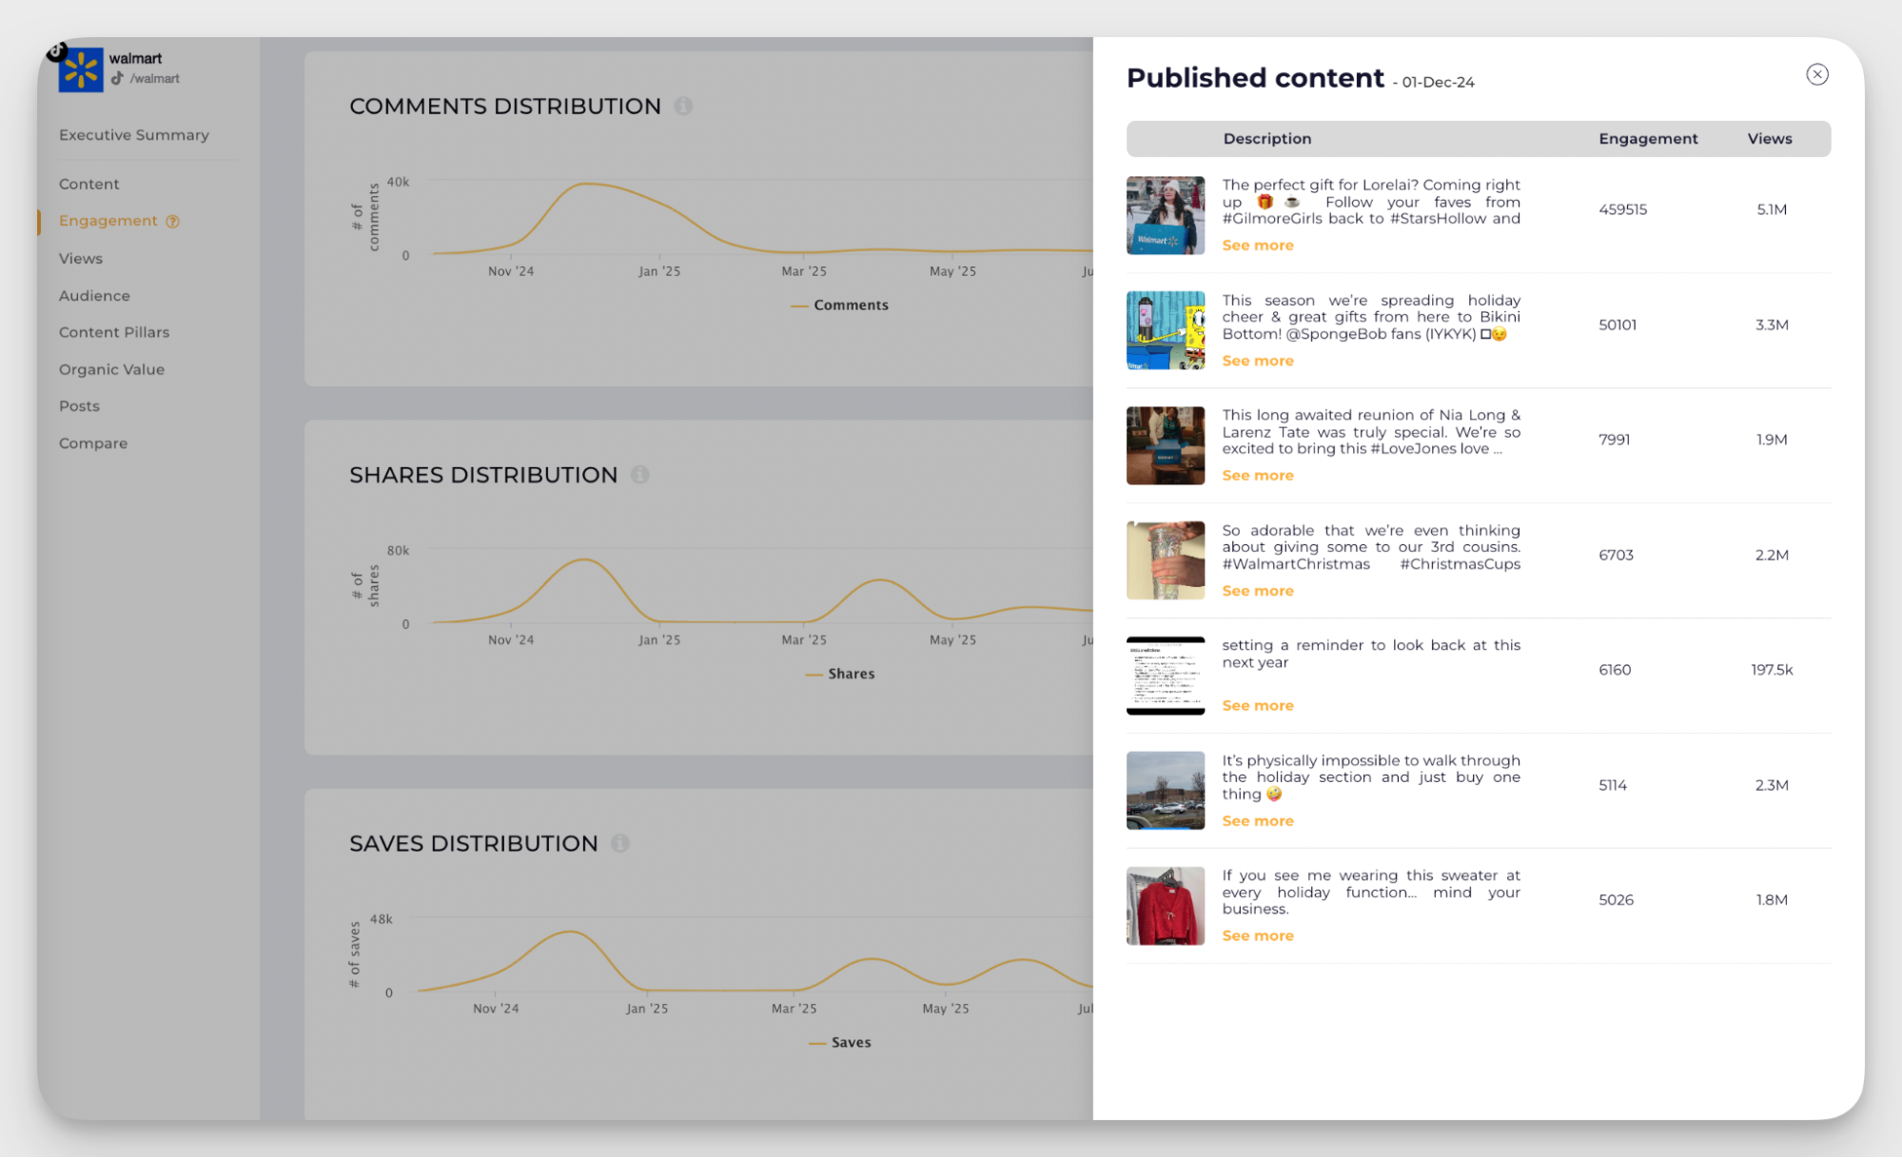Click the Shares Distribution info icon
The image size is (1902, 1158).
pos(640,474)
